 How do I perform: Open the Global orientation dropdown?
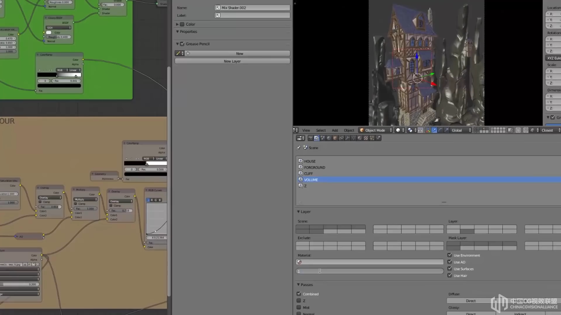(x=461, y=130)
